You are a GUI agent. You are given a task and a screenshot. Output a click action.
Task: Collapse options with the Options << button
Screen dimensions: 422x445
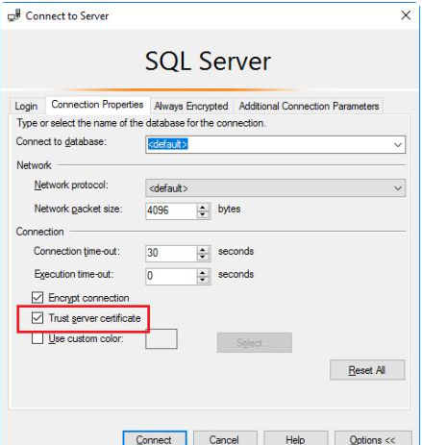point(373,439)
